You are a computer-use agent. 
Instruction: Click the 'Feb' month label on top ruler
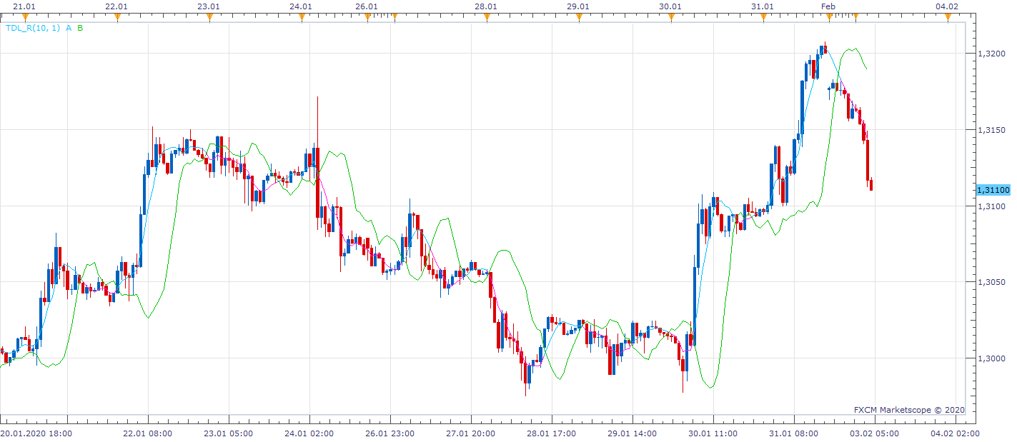828,6
